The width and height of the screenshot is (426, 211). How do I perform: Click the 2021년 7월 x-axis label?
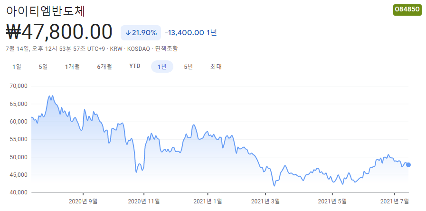pyautogui.click(x=394, y=201)
